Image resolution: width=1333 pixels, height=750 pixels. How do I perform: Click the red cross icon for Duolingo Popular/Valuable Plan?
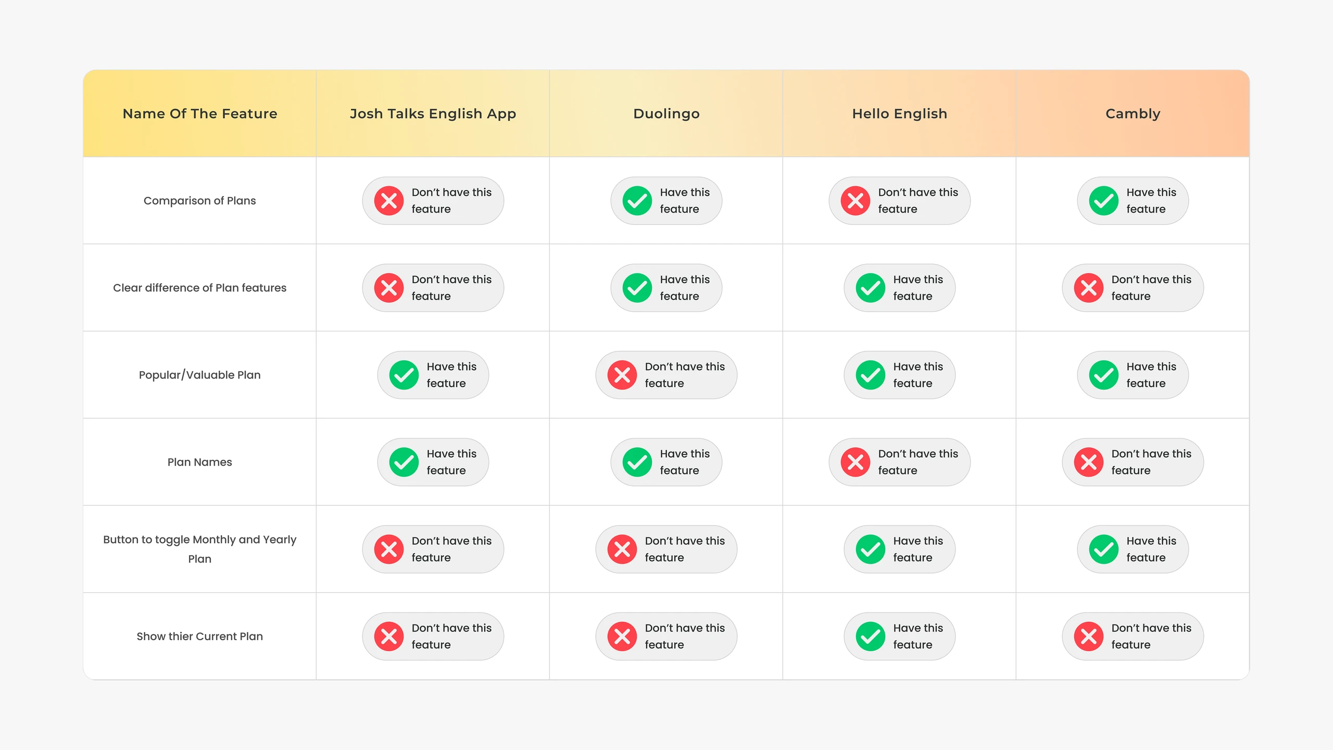622,375
